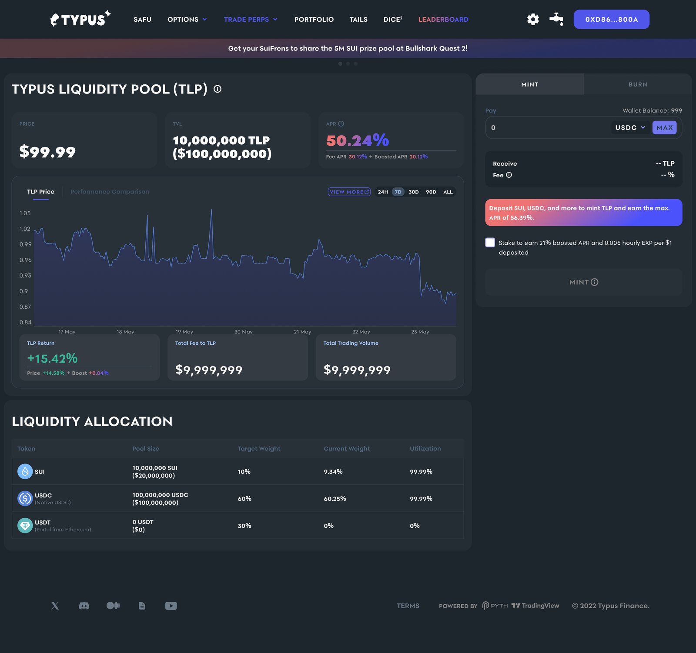
Task: Open Typus X (Twitter) page
Action: [55, 606]
